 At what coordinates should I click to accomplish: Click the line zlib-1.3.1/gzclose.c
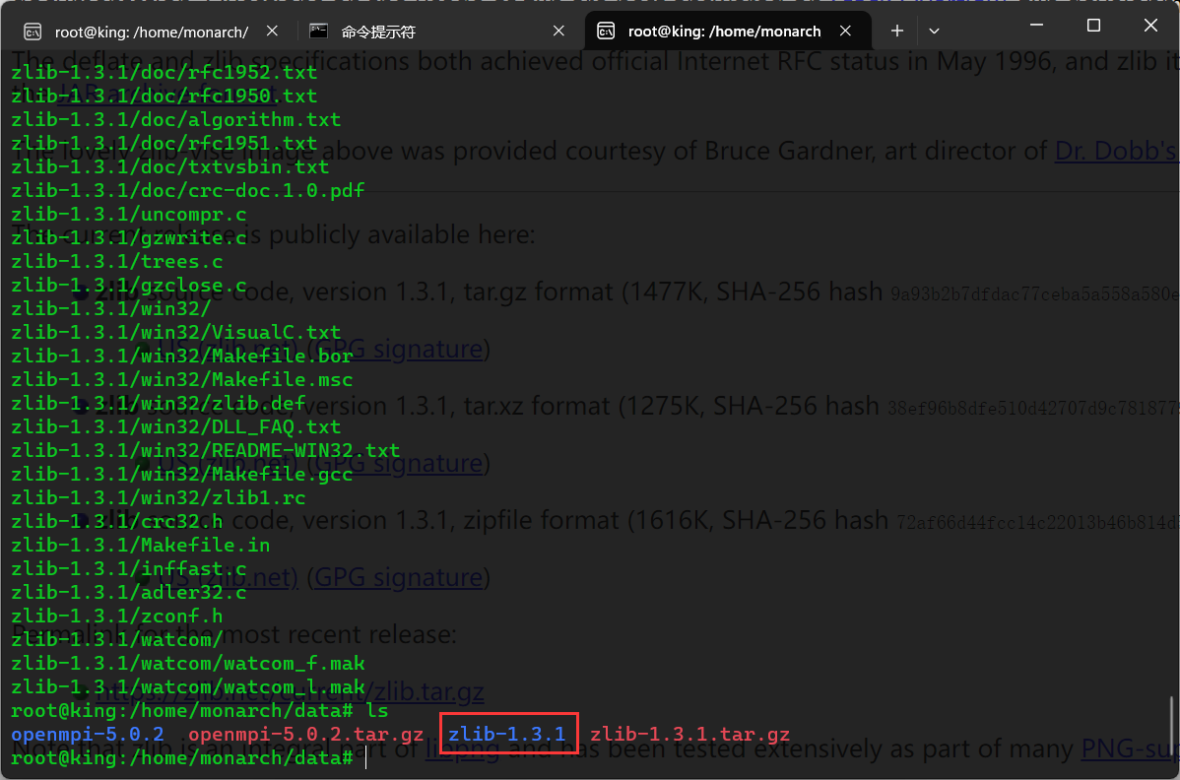tap(129, 285)
